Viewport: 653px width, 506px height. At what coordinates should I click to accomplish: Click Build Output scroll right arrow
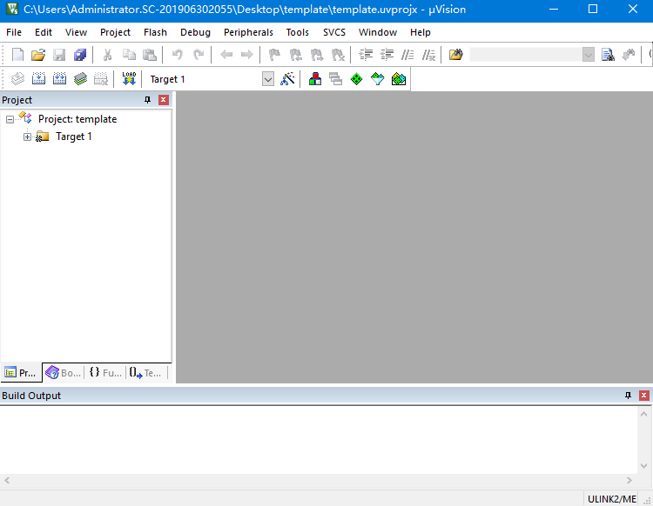point(629,480)
